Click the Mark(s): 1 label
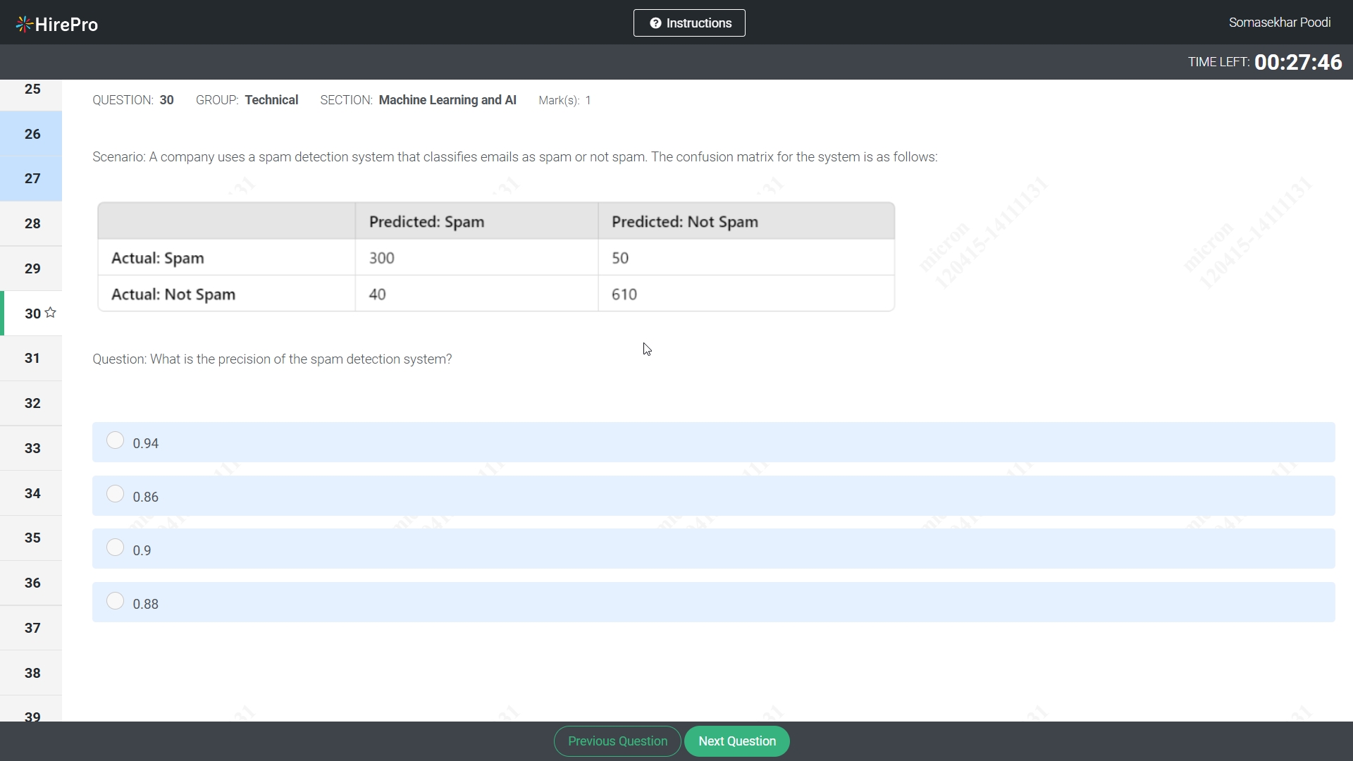 pos(564,101)
